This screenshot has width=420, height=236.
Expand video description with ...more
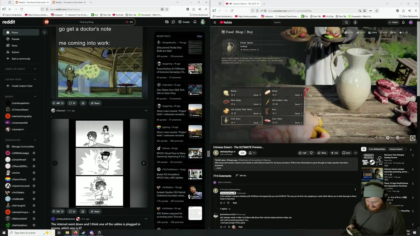[x=218, y=168]
